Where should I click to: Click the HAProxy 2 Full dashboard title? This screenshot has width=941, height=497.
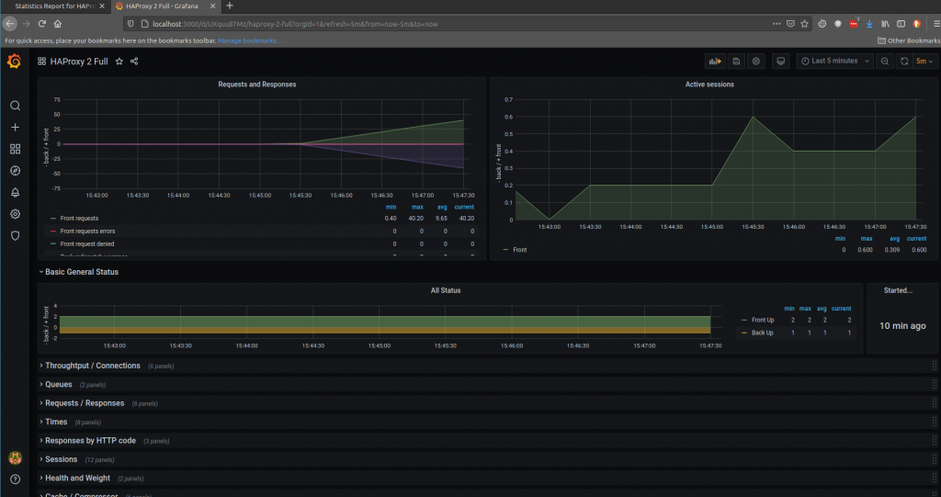click(x=79, y=62)
